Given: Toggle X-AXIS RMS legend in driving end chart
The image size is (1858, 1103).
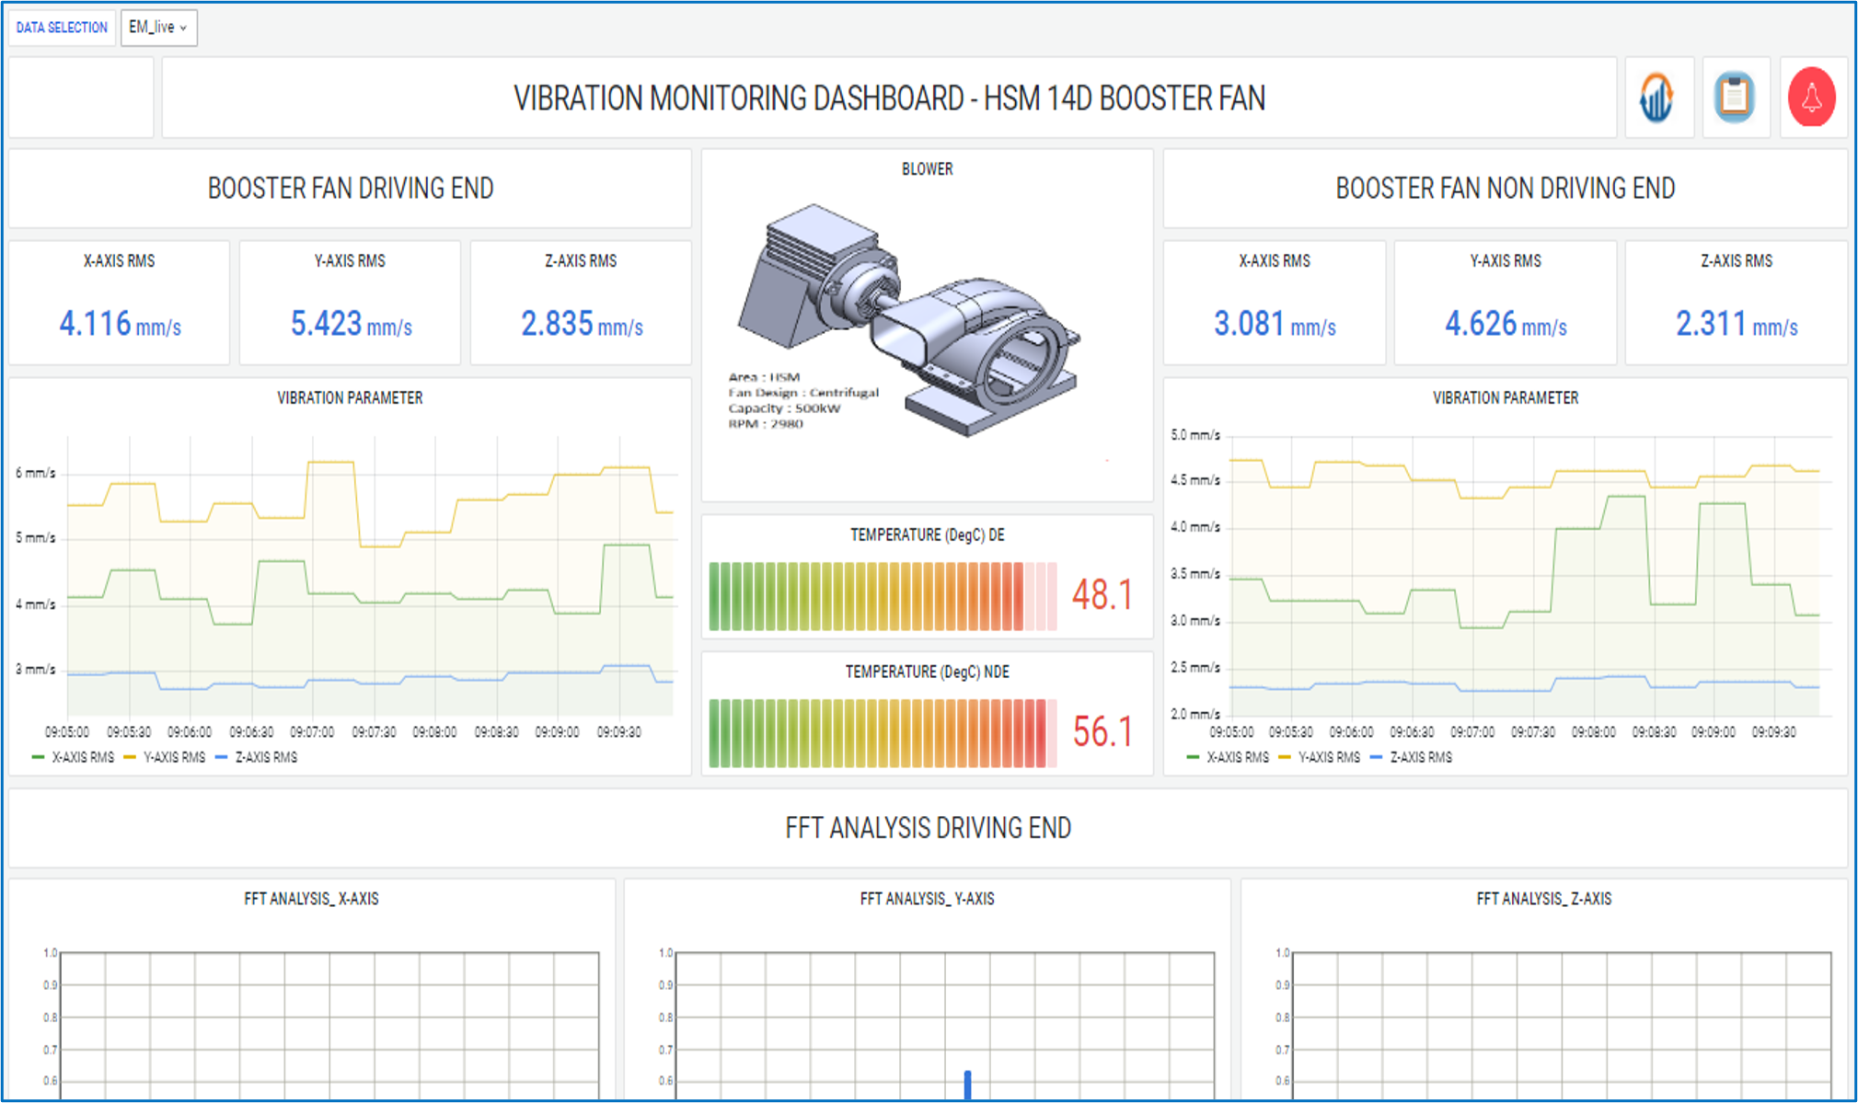Looking at the screenshot, I should tap(82, 757).
